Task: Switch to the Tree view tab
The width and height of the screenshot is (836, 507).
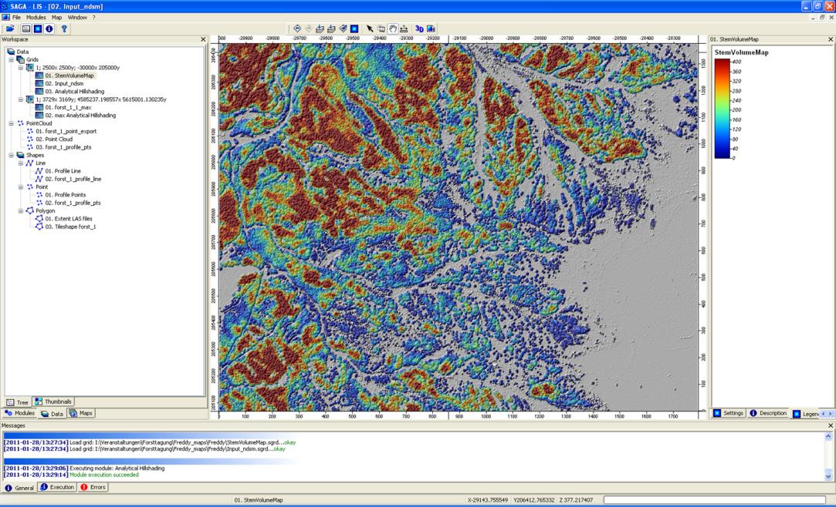Action: [x=17, y=402]
